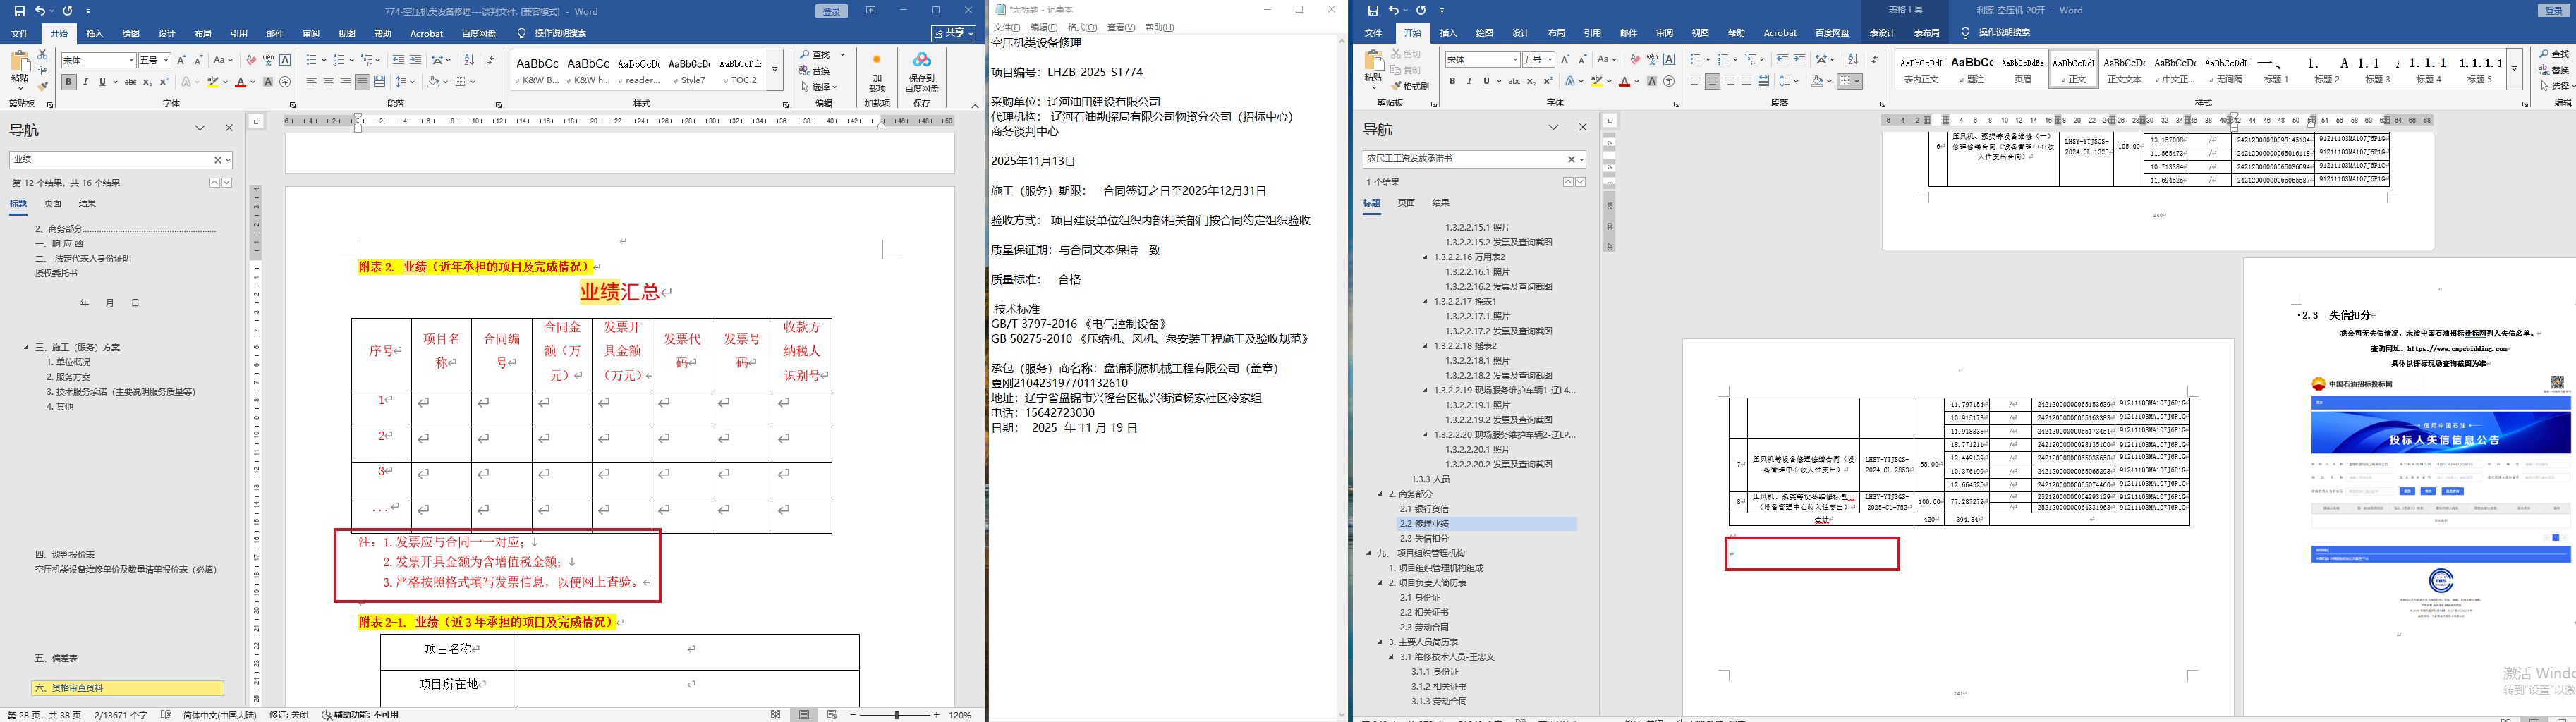Increase font size in the 774-空压机 Word ribbon
Viewport: 2576px width, 722px height.
pos(181,60)
